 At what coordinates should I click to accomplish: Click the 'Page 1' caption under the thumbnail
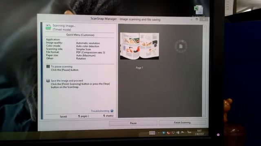click(139, 68)
